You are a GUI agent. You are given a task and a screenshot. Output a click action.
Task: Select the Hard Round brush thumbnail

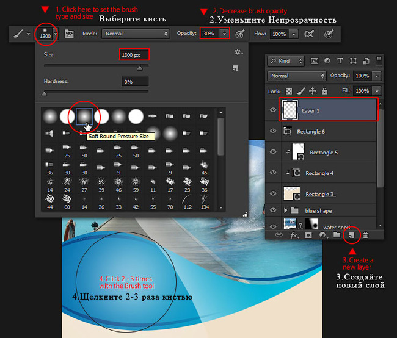[x=67, y=117]
